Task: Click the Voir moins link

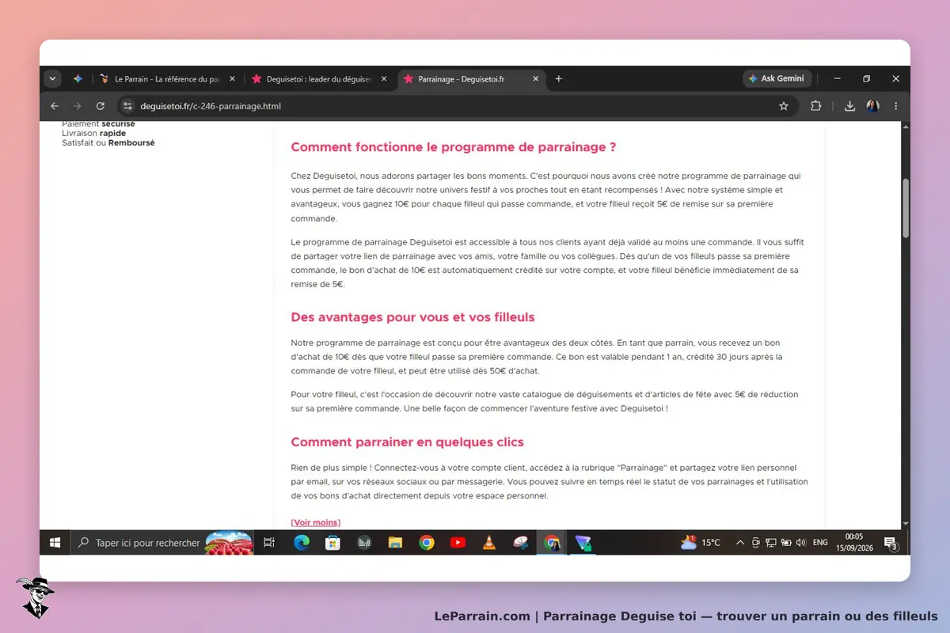Action: 315,522
